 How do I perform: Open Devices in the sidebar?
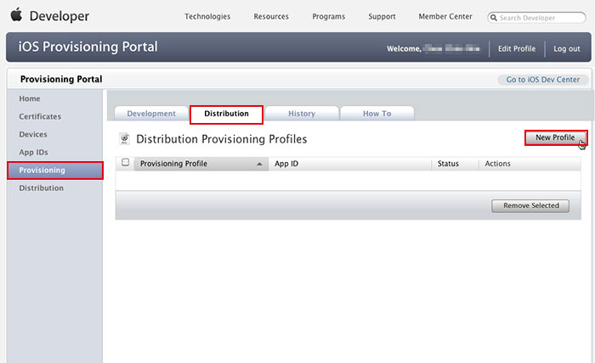coord(33,134)
